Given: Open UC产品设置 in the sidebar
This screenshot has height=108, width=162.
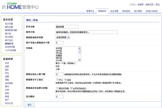Looking at the screenshot, I should [11, 50].
